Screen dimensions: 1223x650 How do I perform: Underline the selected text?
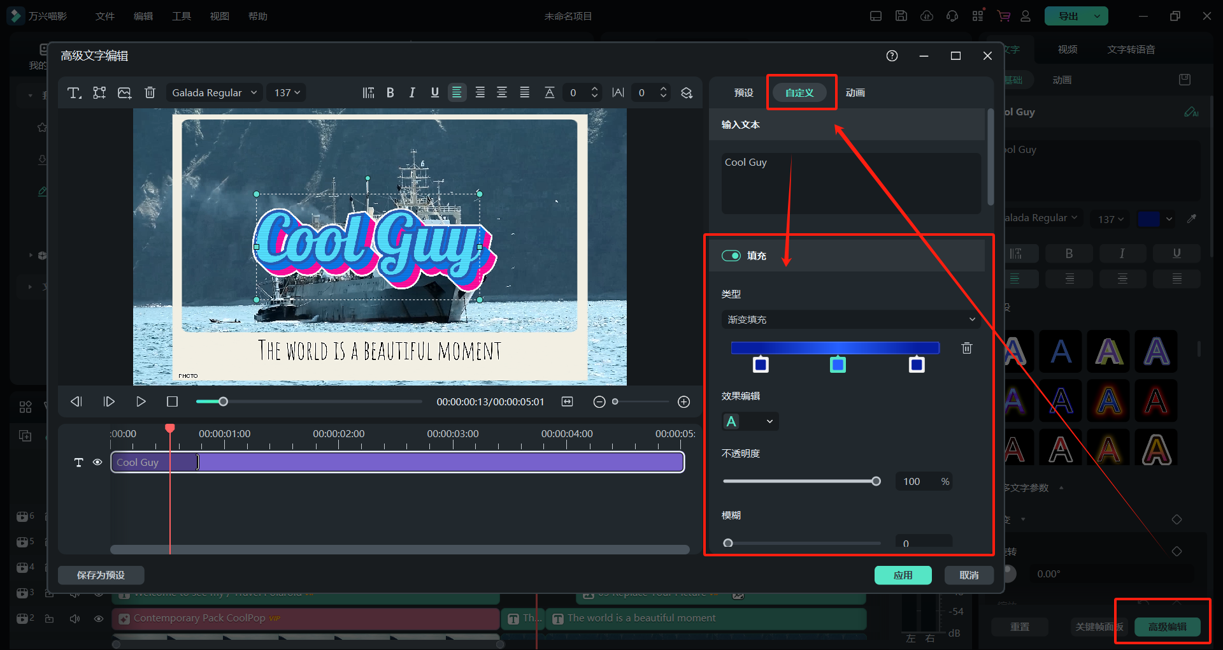coord(434,93)
